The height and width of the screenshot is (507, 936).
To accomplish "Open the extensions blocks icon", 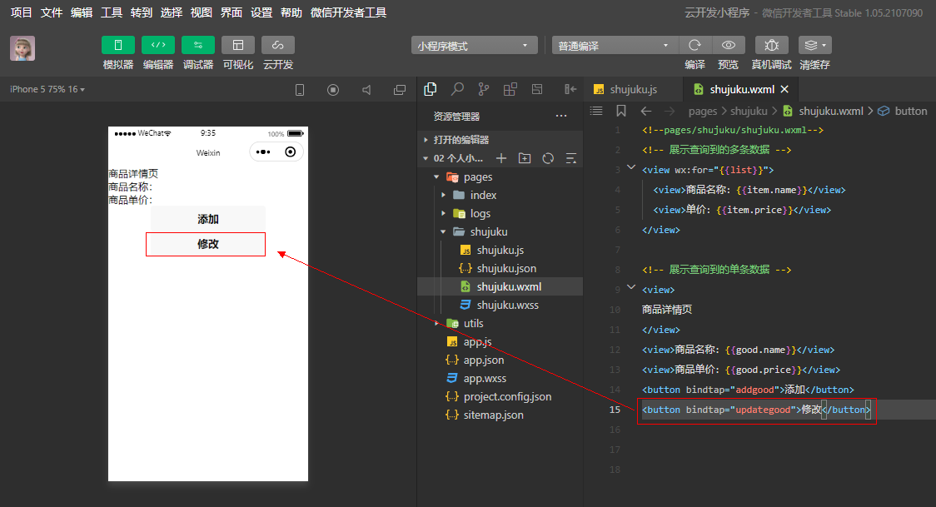I will tap(510, 89).
